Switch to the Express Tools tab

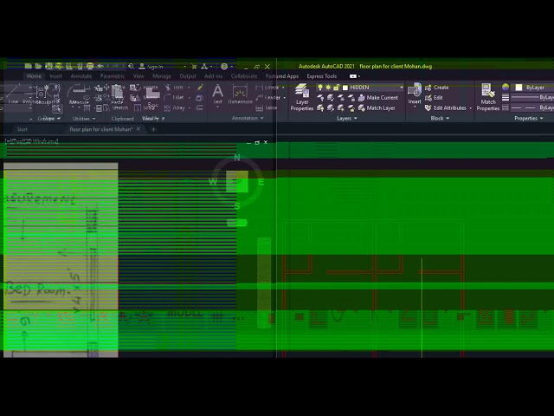[x=321, y=76]
